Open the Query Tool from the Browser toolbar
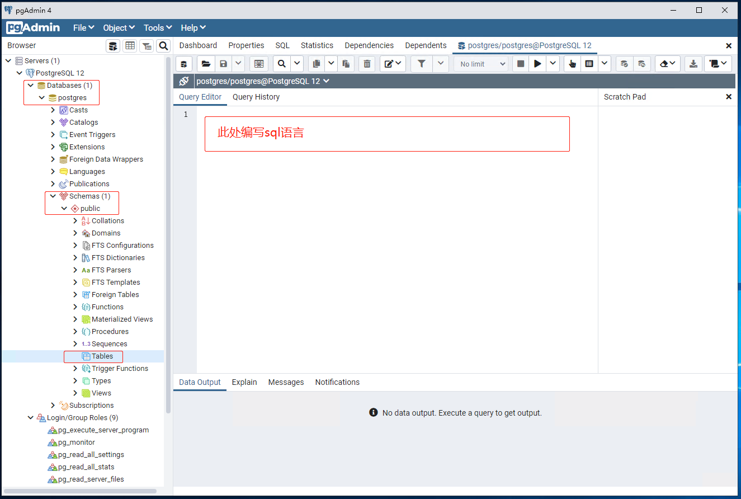This screenshot has height=499, width=741. click(113, 45)
